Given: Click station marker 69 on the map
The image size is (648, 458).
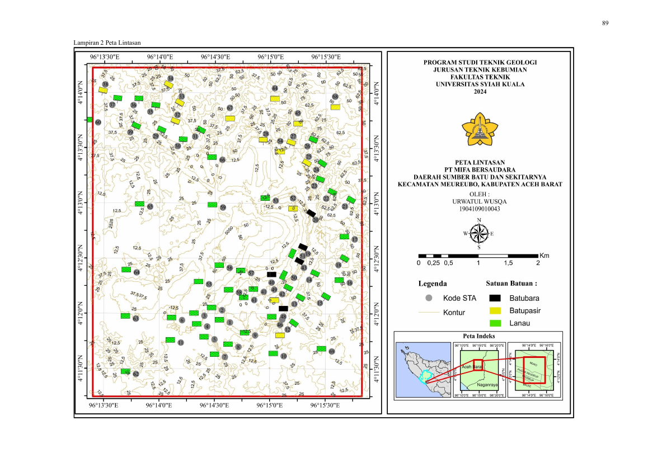Looking at the screenshot, I should pyautogui.click(x=332, y=351).
